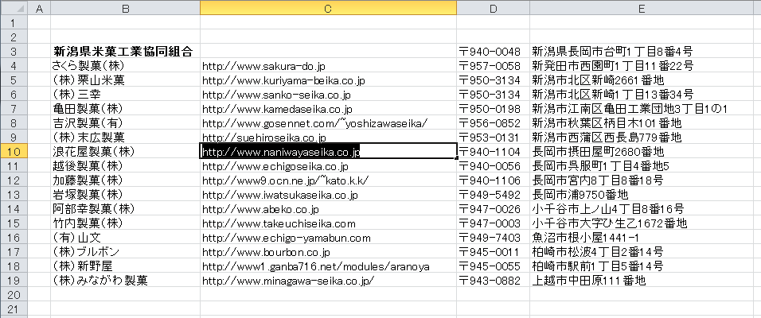Select column A header

tap(39, 8)
